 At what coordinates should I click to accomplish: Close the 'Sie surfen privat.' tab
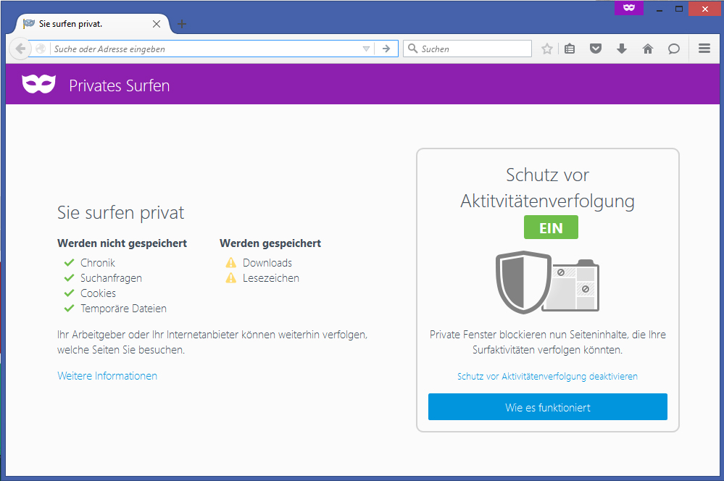coord(157,24)
